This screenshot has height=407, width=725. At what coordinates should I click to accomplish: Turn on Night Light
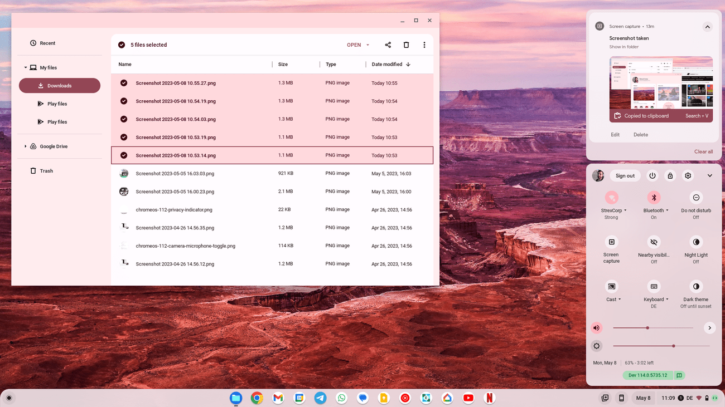click(x=696, y=242)
